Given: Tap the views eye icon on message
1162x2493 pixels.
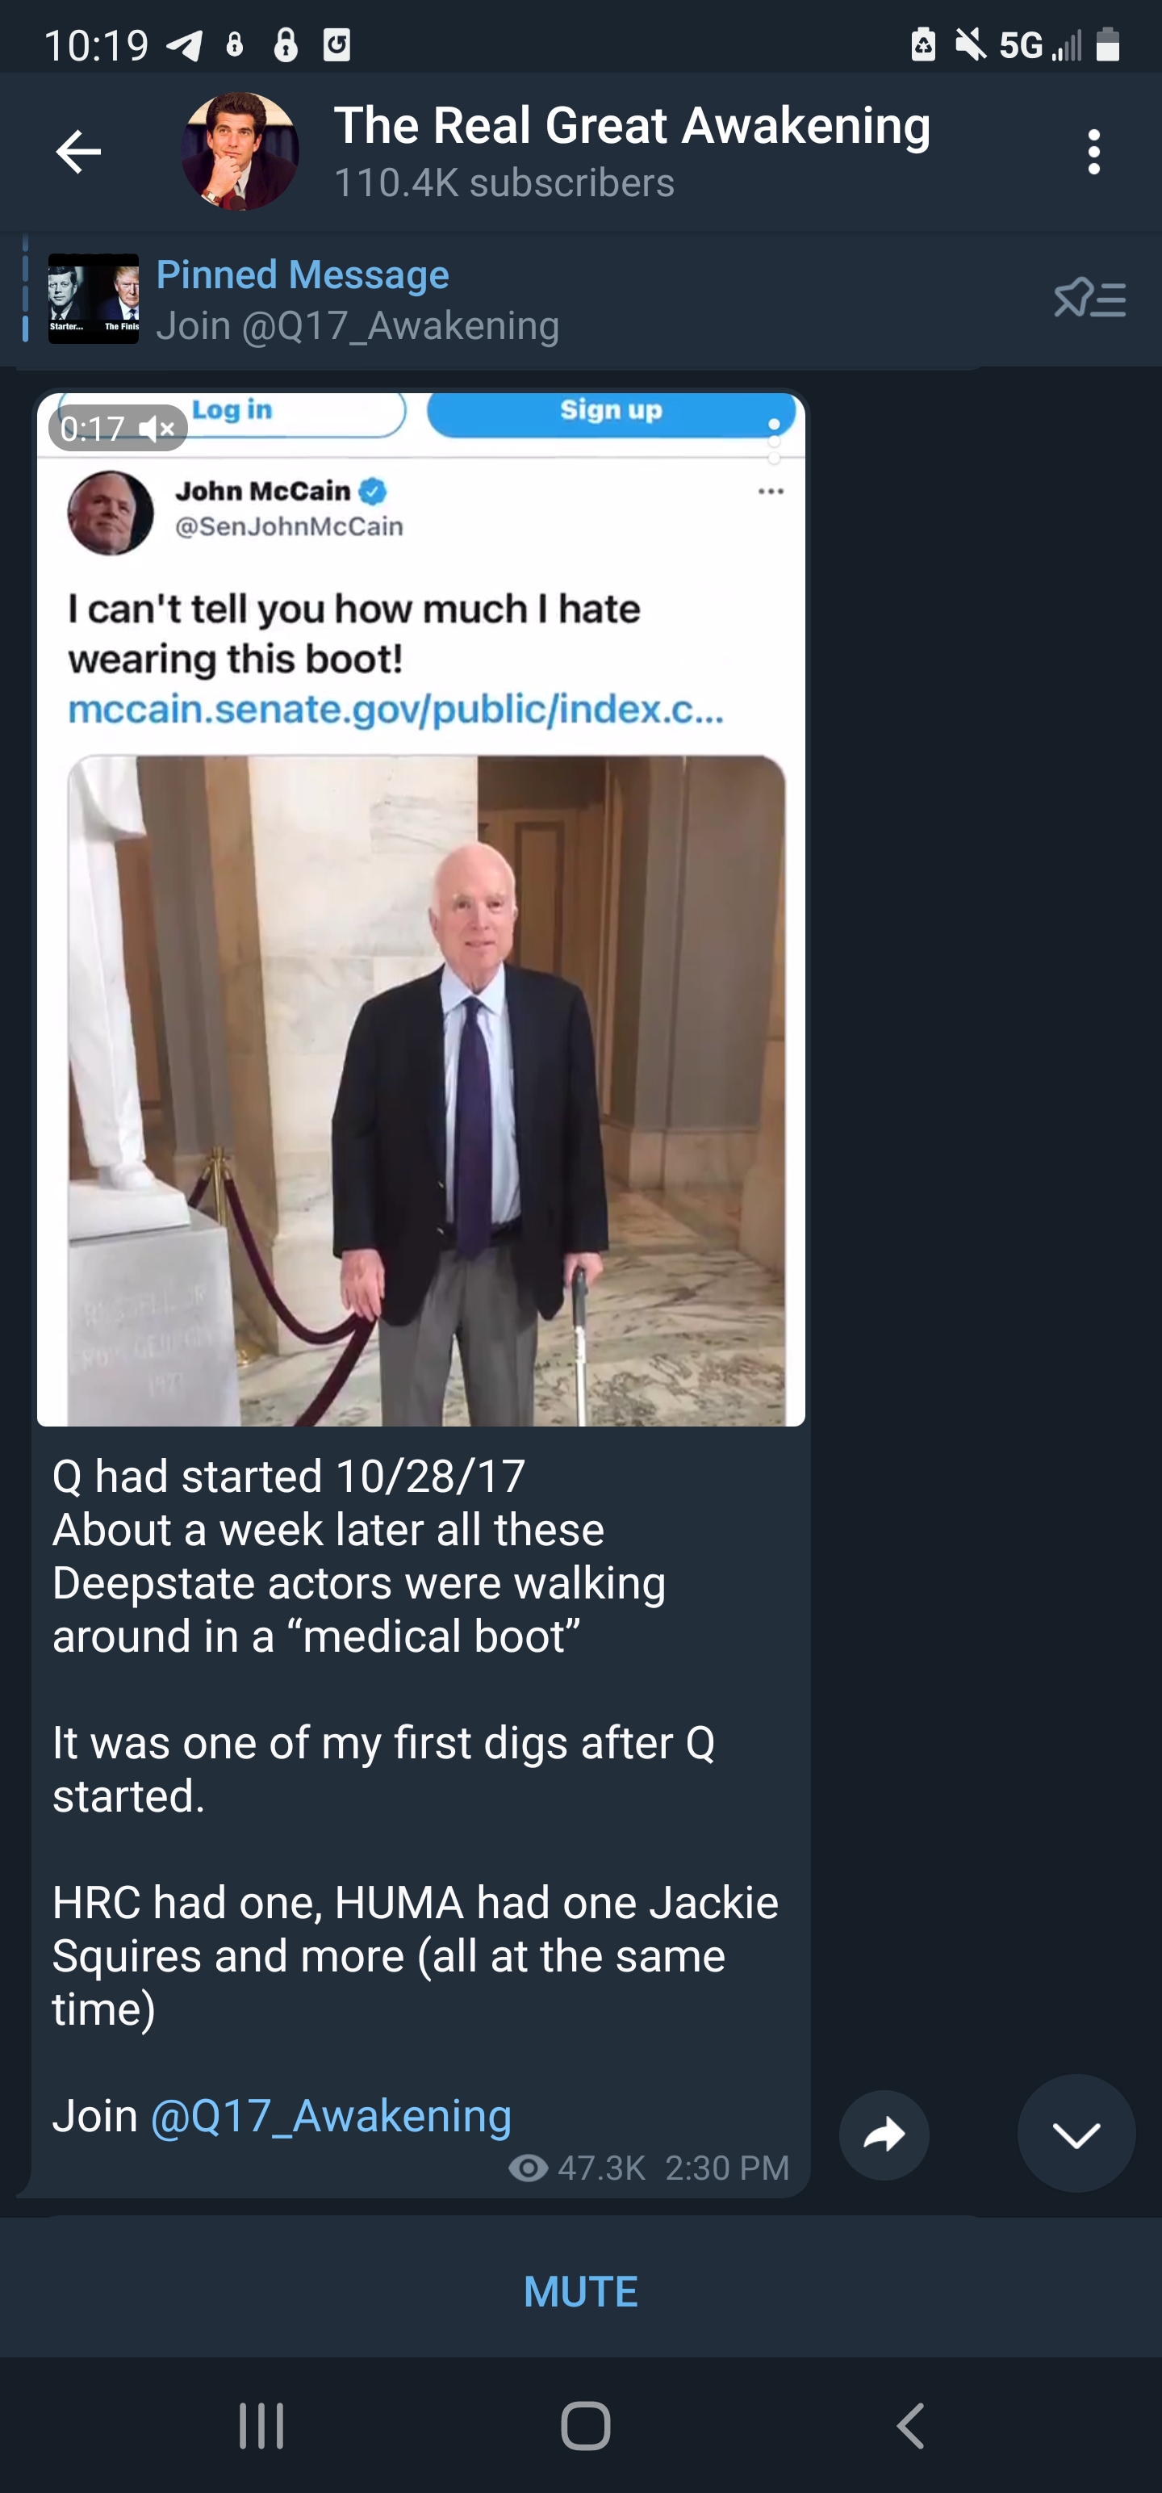Looking at the screenshot, I should [529, 2167].
